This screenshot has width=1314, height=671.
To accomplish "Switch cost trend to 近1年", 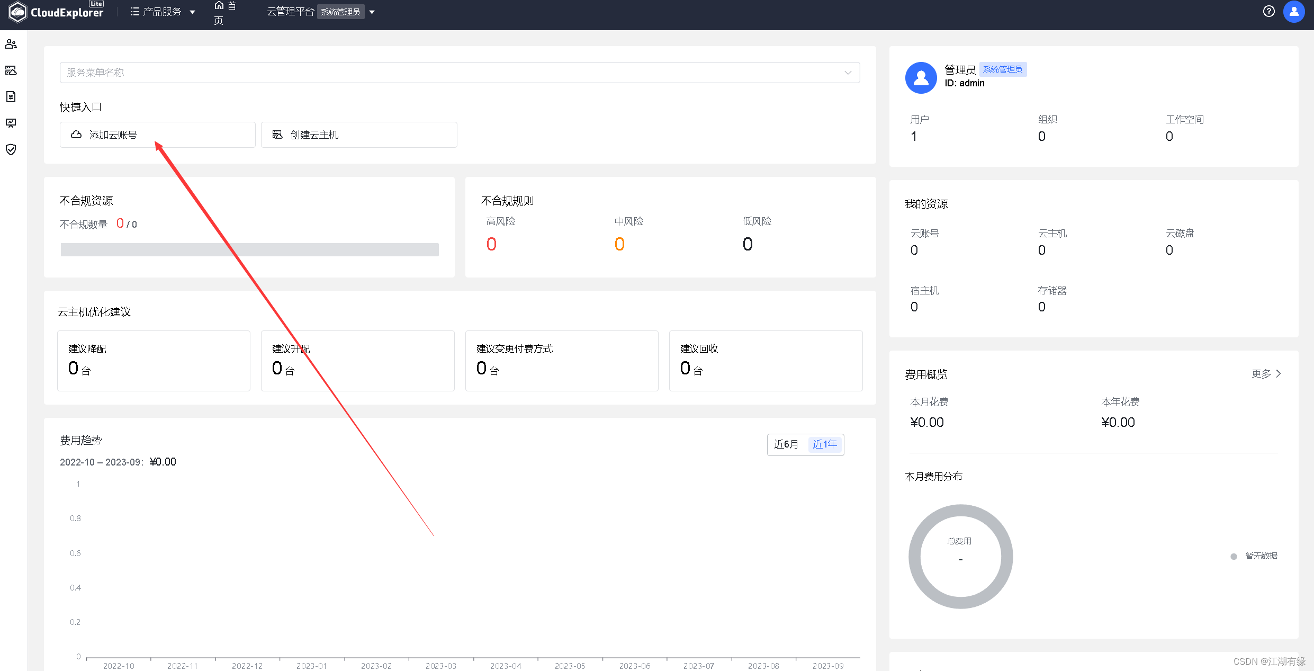I will coord(825,444).
